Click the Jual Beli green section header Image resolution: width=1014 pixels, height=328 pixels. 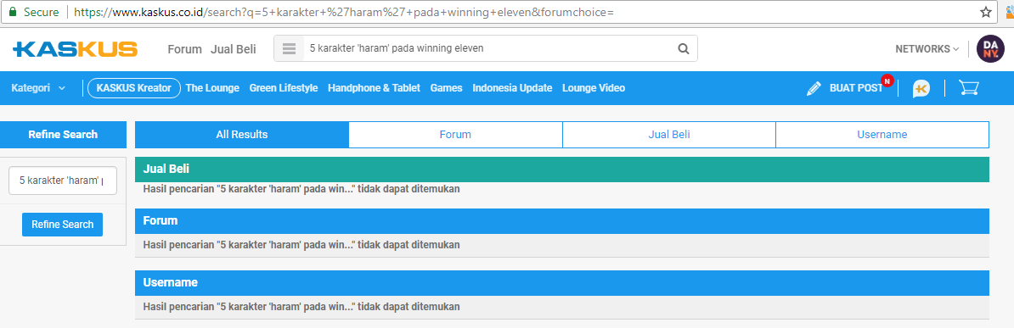[562, 170]
